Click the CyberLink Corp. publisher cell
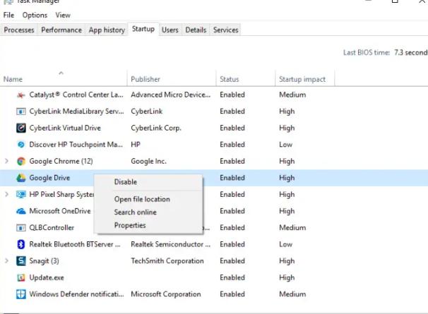This screenshot has height=314, width=428. click(x=156, y=128)
